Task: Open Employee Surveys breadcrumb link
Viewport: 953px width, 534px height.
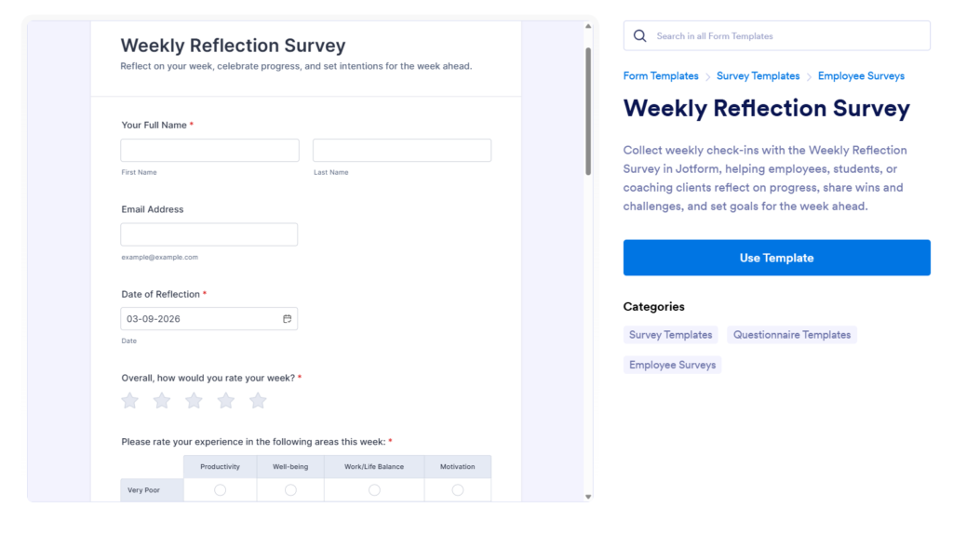Action: tap(861, 76)
